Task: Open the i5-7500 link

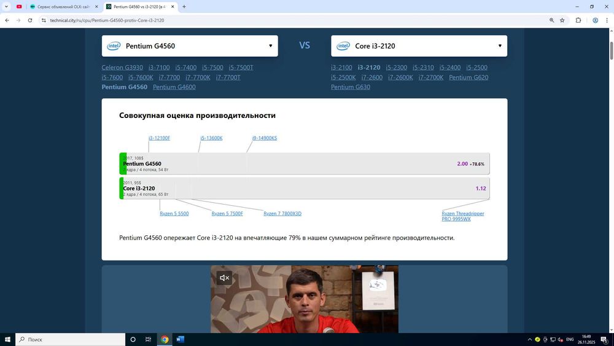Action: click(212, 68)
